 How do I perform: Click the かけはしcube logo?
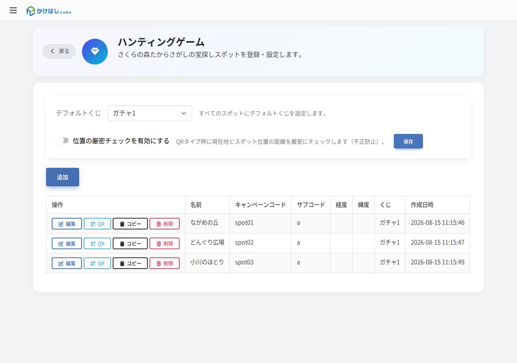(x=49, y=11)
